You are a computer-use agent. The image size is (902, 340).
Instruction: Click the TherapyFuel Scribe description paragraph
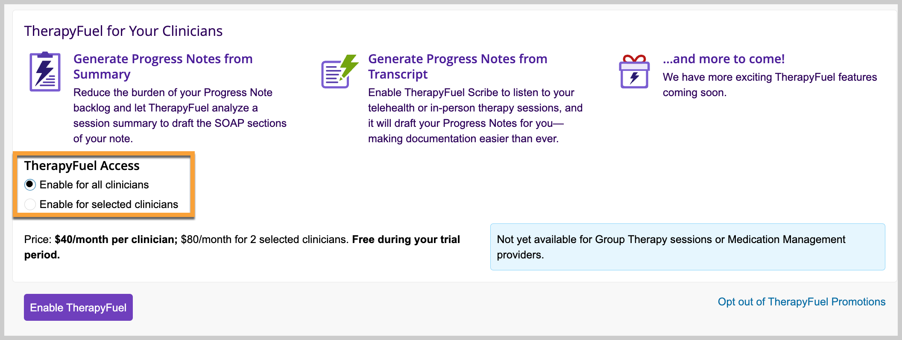[475, 115]
